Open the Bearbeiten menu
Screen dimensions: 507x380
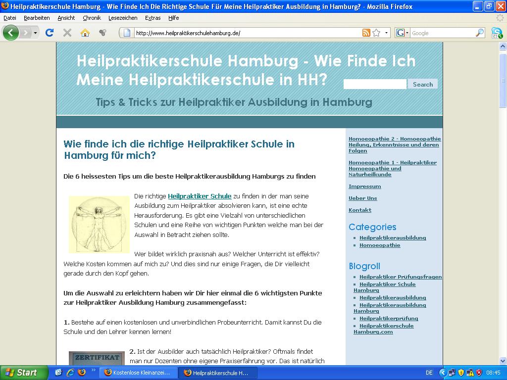(37, 18)
